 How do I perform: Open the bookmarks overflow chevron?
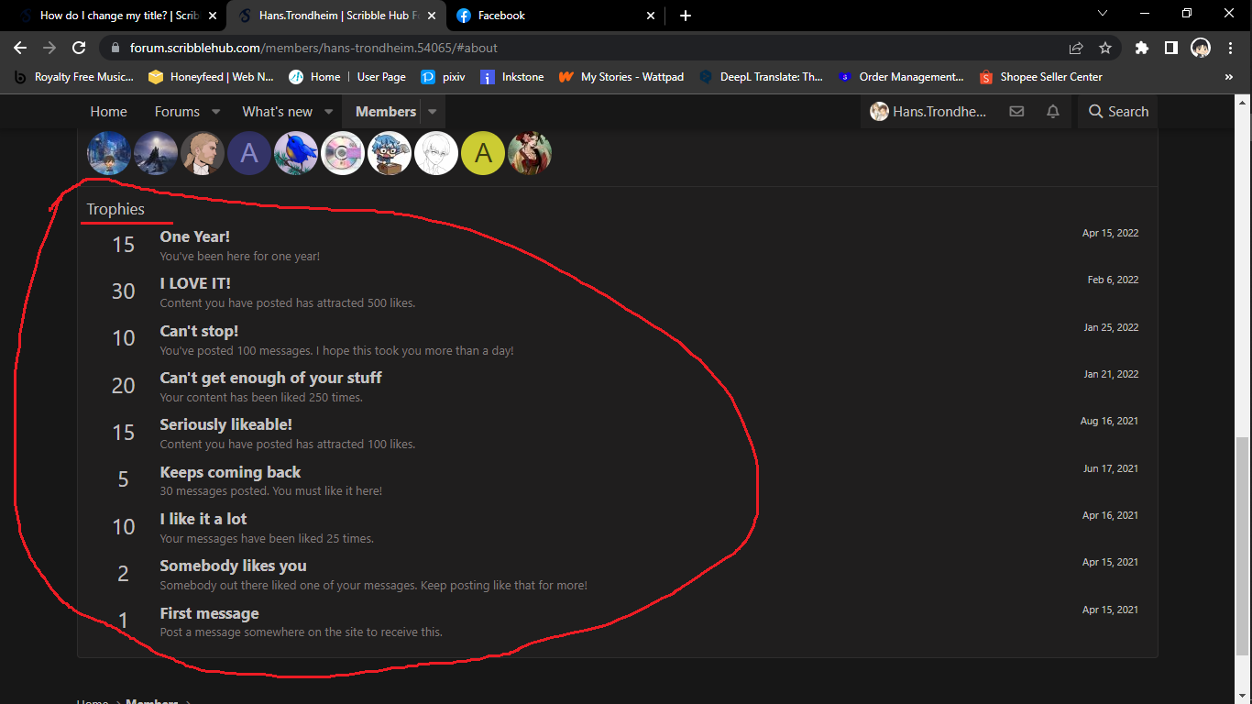tap(1229, 77)
